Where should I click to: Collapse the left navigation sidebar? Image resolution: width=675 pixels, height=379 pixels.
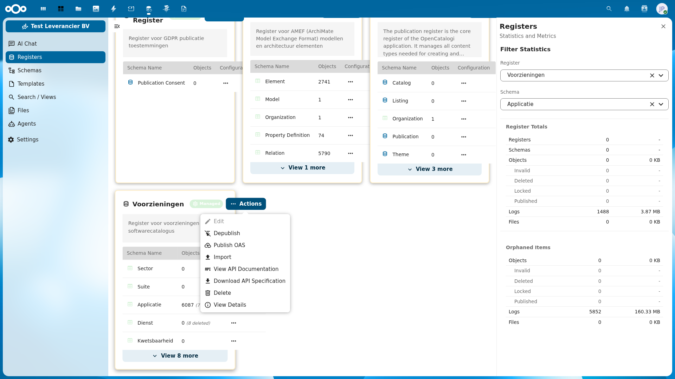pyautogui.click(x=117, y=26)
